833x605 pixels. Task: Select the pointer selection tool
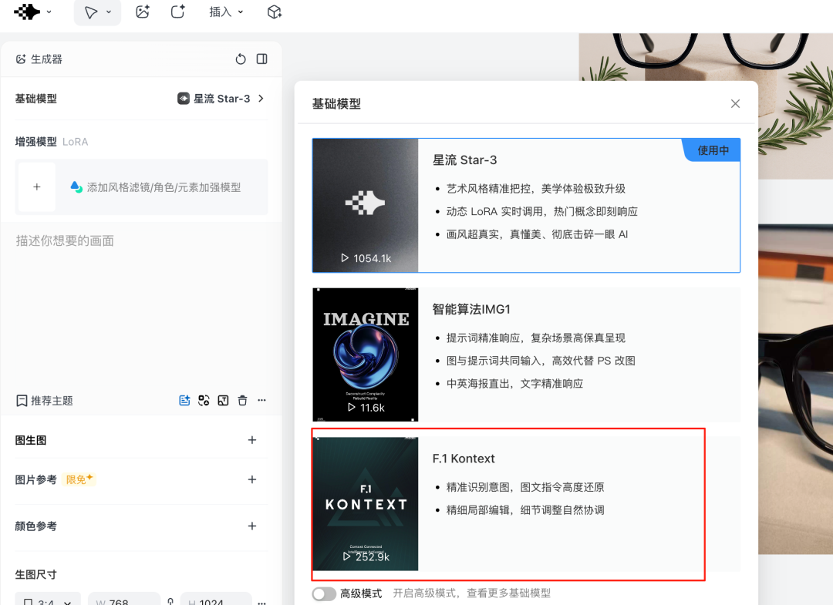pos(91,12)
